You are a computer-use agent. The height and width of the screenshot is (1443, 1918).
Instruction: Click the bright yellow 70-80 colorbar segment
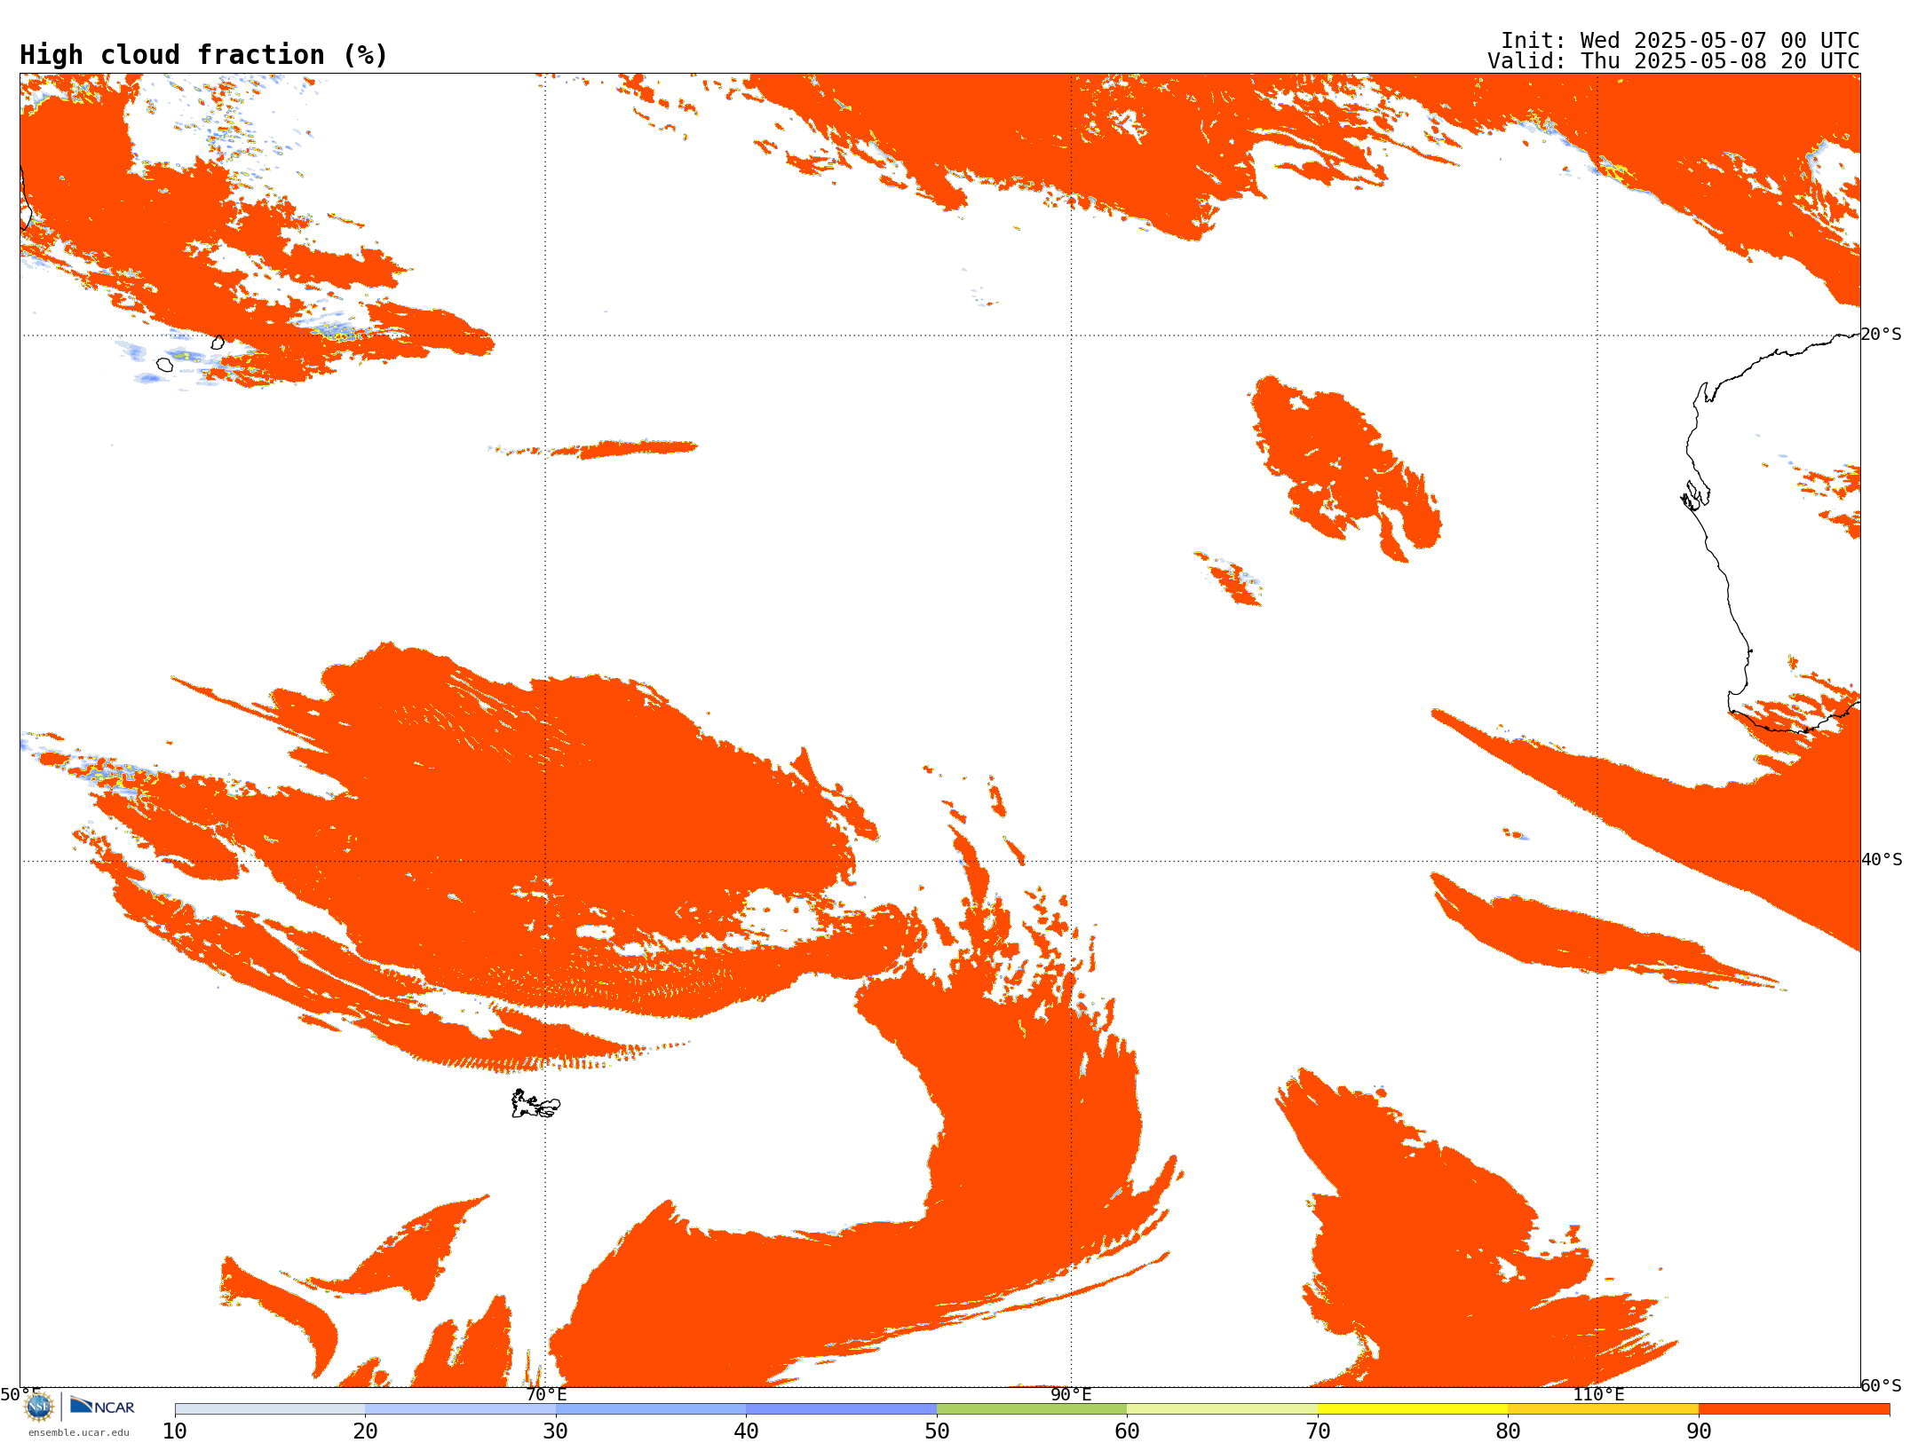[1413, 1408]
